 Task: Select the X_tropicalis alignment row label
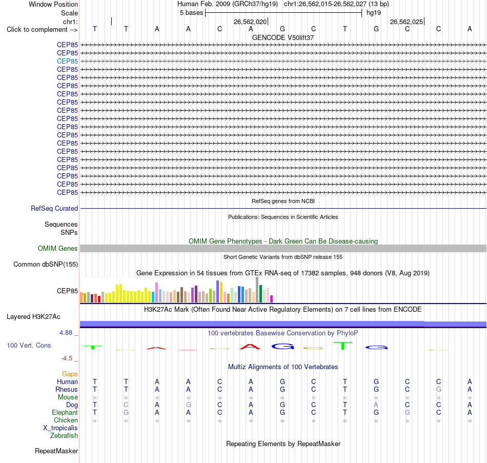pos(60,428)
